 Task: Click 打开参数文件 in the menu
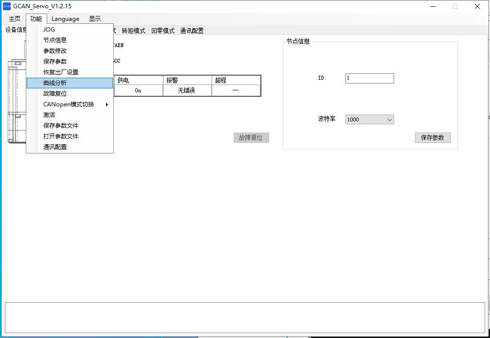pyautogui.click(x=61, y=136)
